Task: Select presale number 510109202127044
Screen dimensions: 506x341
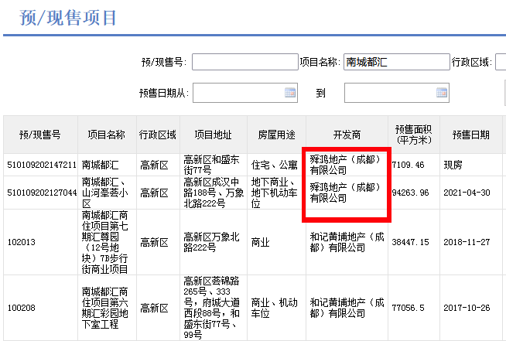Action: pyautogui.click(x=42, y=193)
